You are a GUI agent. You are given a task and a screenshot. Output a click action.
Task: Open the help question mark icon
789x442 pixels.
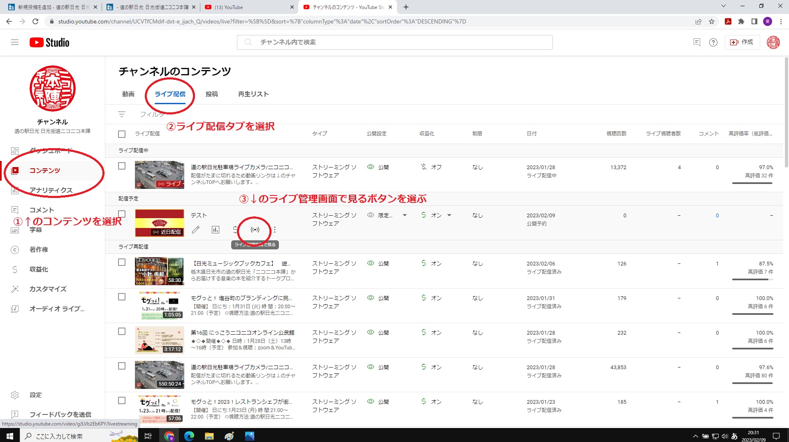713,42
